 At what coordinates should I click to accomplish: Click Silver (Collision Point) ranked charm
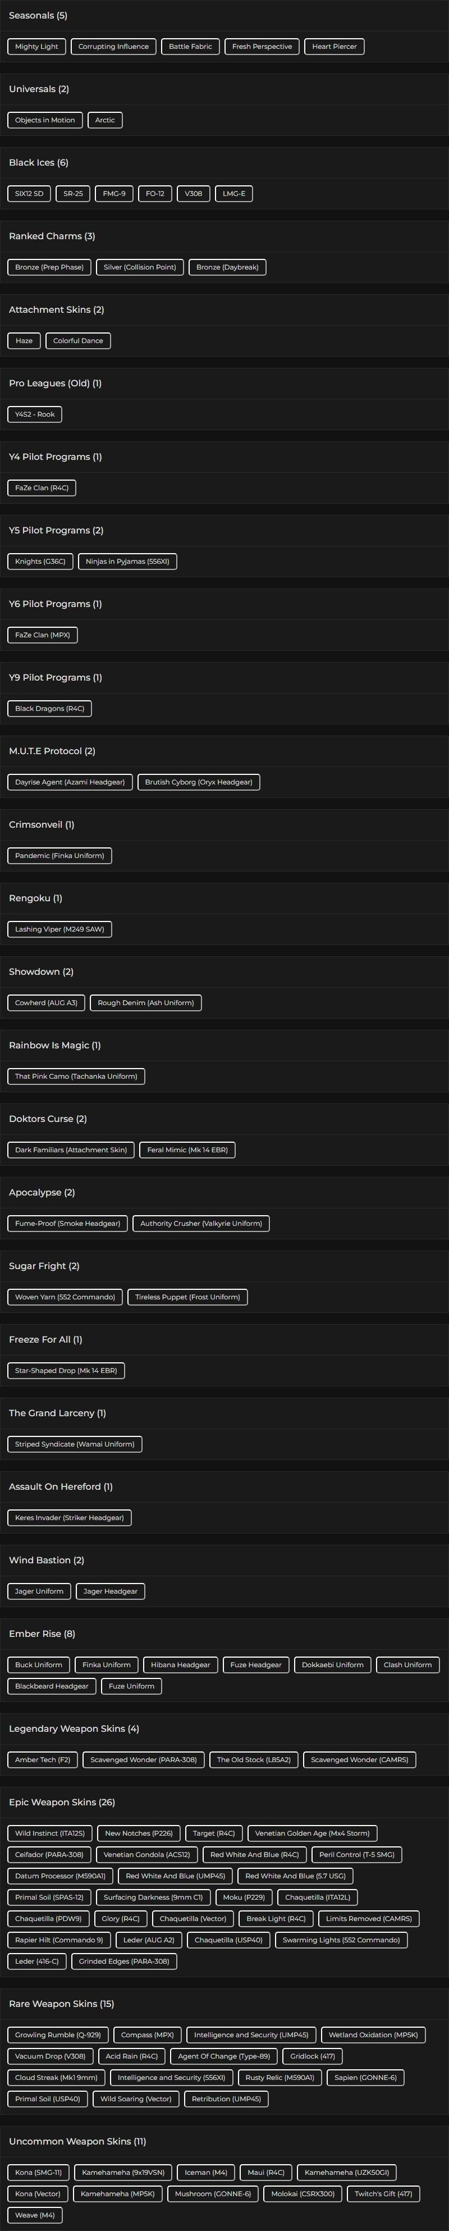139,268
